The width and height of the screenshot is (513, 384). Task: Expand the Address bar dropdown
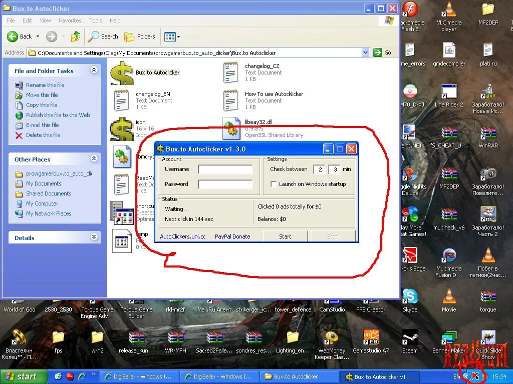tap(365, 52)
